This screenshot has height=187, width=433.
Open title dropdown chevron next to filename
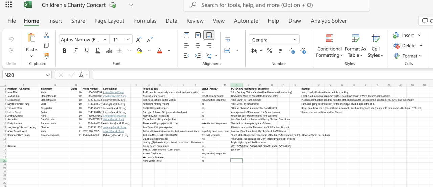[131, 5]
